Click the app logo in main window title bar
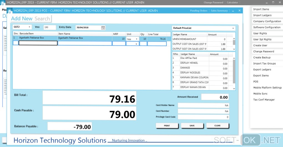283x147 pixels. pyautogui.click(x=3, y=2)
